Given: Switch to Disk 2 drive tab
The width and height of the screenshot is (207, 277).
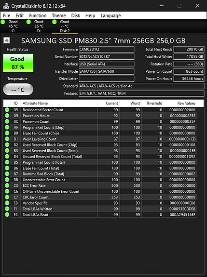Looking at the screenshot, I should pyautogui.click(x=65, y=26).
